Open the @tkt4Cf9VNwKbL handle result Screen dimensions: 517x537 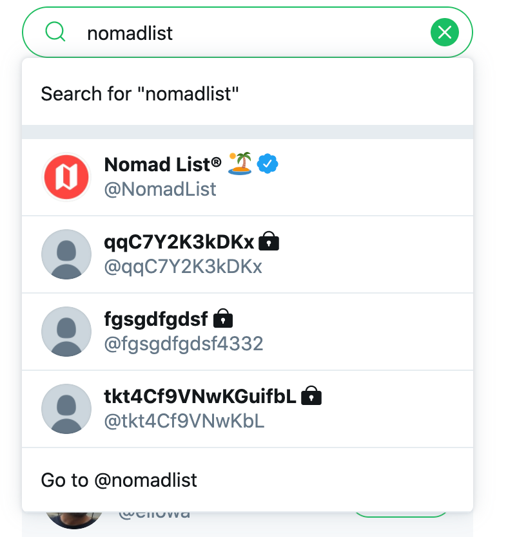pos(184,421)
